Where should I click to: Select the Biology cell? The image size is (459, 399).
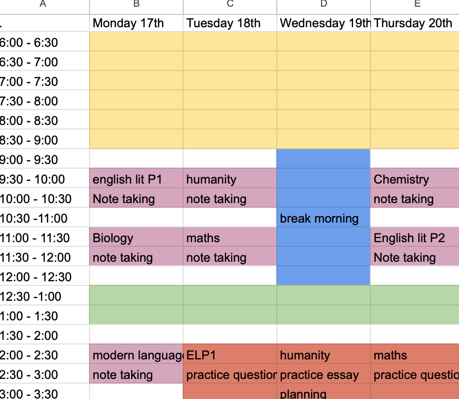tap(136, 238)
